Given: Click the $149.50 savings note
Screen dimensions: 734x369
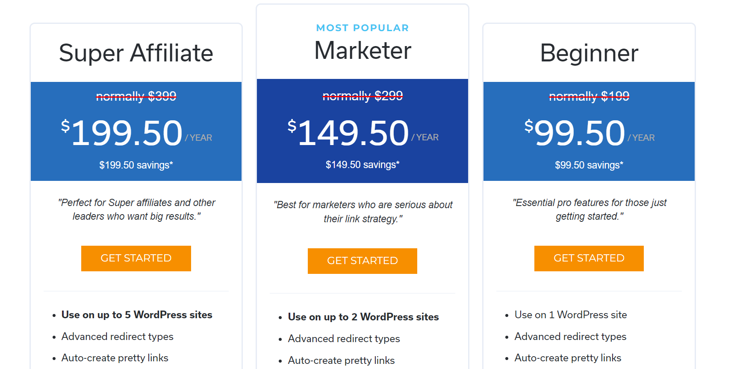Looking at the screenshot, I should coord(363,165).
